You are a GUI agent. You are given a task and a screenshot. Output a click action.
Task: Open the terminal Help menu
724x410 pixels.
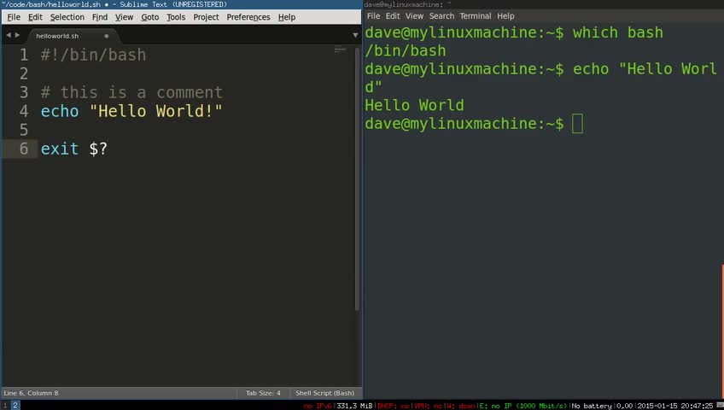pos(505,15)
